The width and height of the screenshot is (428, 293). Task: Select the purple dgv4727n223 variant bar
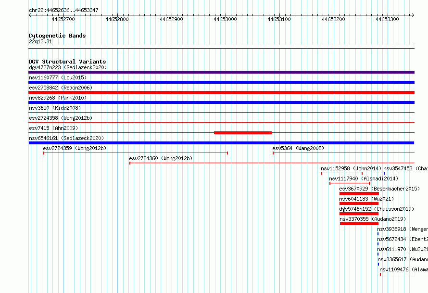pyautogui.click(x=221, y=72)
